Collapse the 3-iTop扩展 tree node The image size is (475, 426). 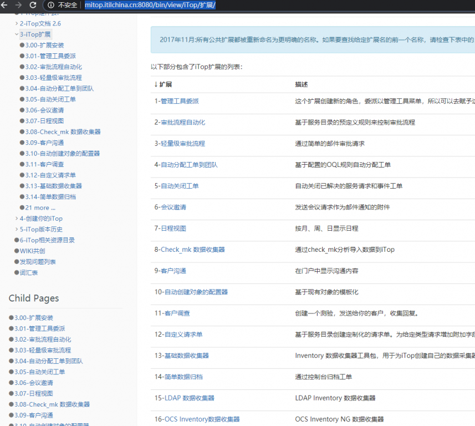click(17, 34)
